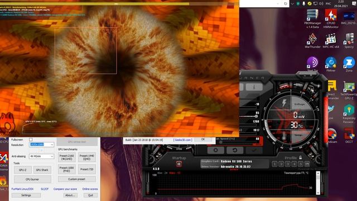Open Bandicam desktop shortcut

tap(332, 135)
